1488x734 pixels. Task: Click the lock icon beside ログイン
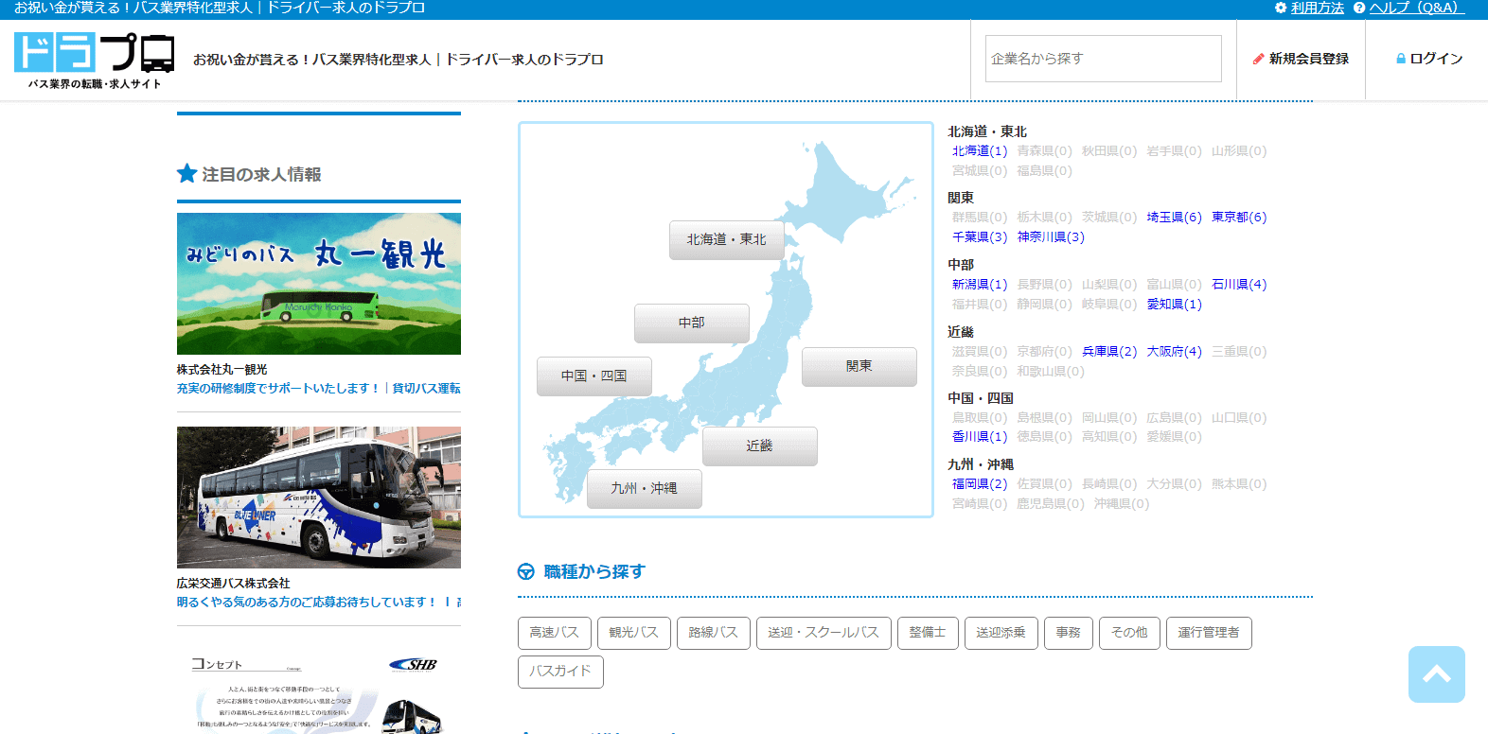[x=1401, y=59]
